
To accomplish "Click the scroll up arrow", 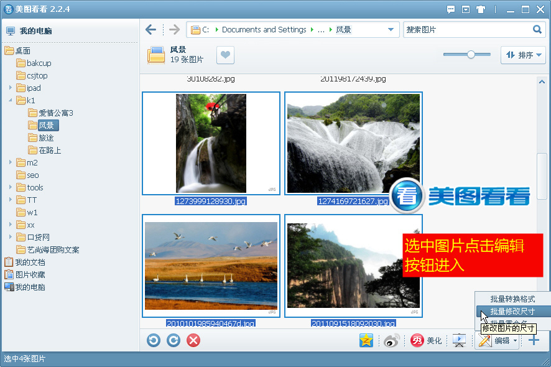I will (542, 81).
